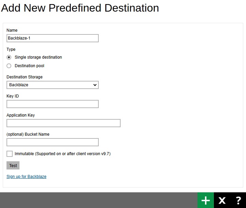Select Destination pool radio option

(9, 66)
